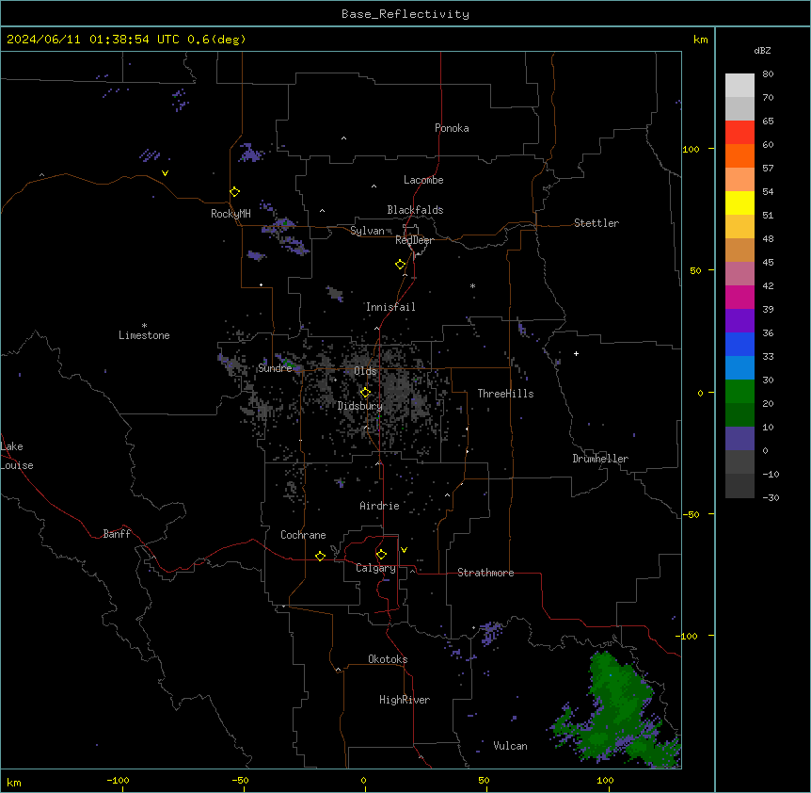Click the yellow diamond marker between Olds and Didsbury
The height and width of the screenshot is (793, 811).
point(365,393)
